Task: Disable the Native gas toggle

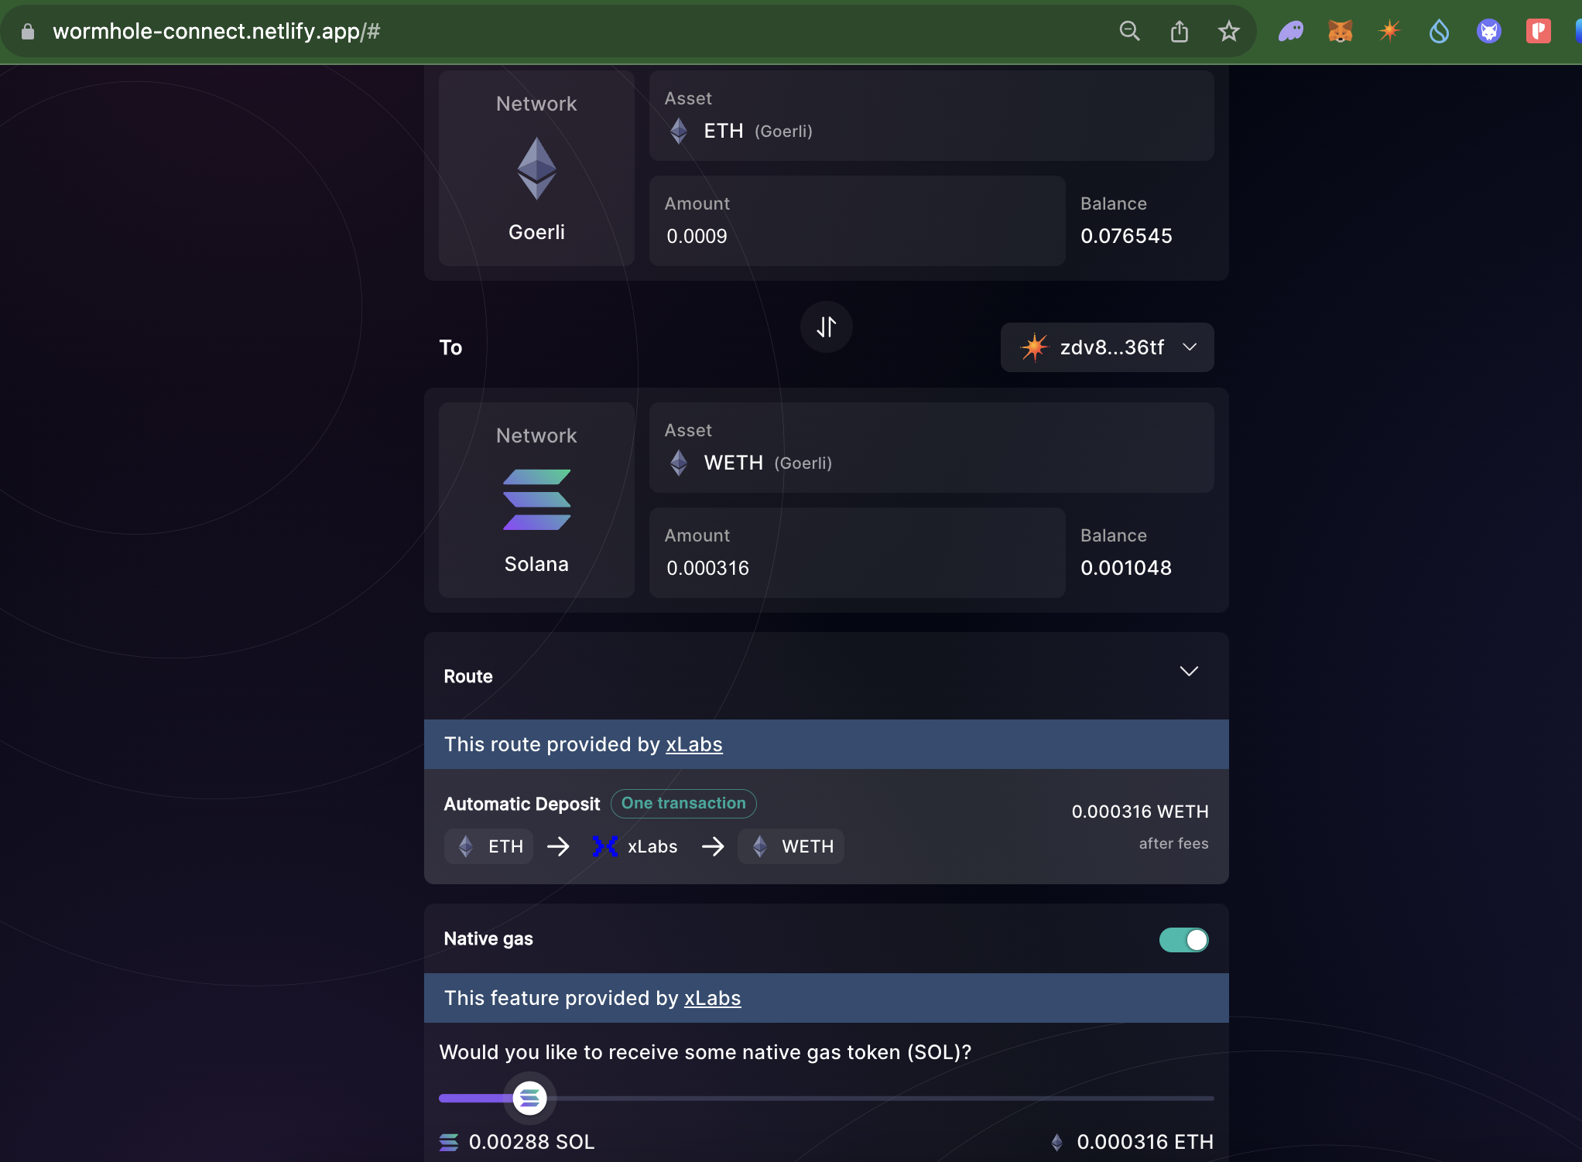Action: coord(1183,939)
